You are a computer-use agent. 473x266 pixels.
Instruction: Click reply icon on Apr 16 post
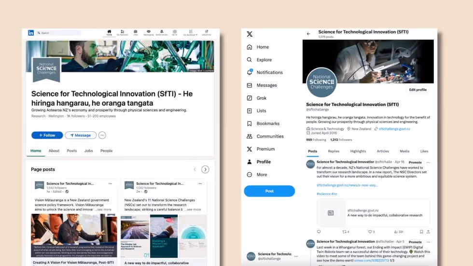(x=319, y=232)
